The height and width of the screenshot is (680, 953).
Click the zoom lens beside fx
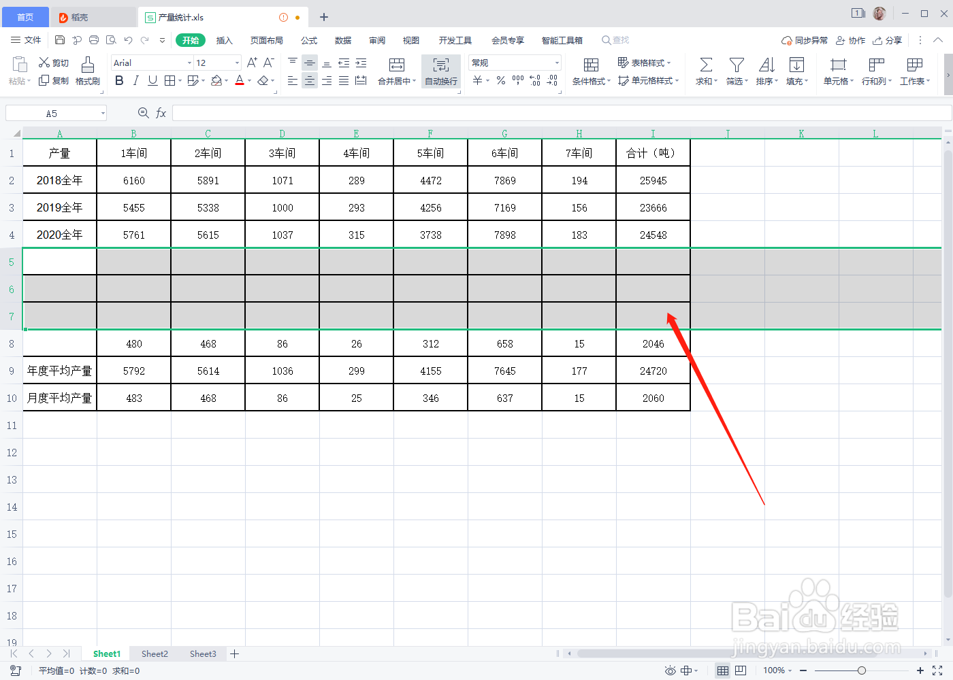tap(143, 113)
